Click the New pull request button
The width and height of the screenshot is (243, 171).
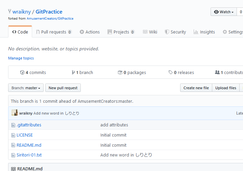[x=63, y=88]
